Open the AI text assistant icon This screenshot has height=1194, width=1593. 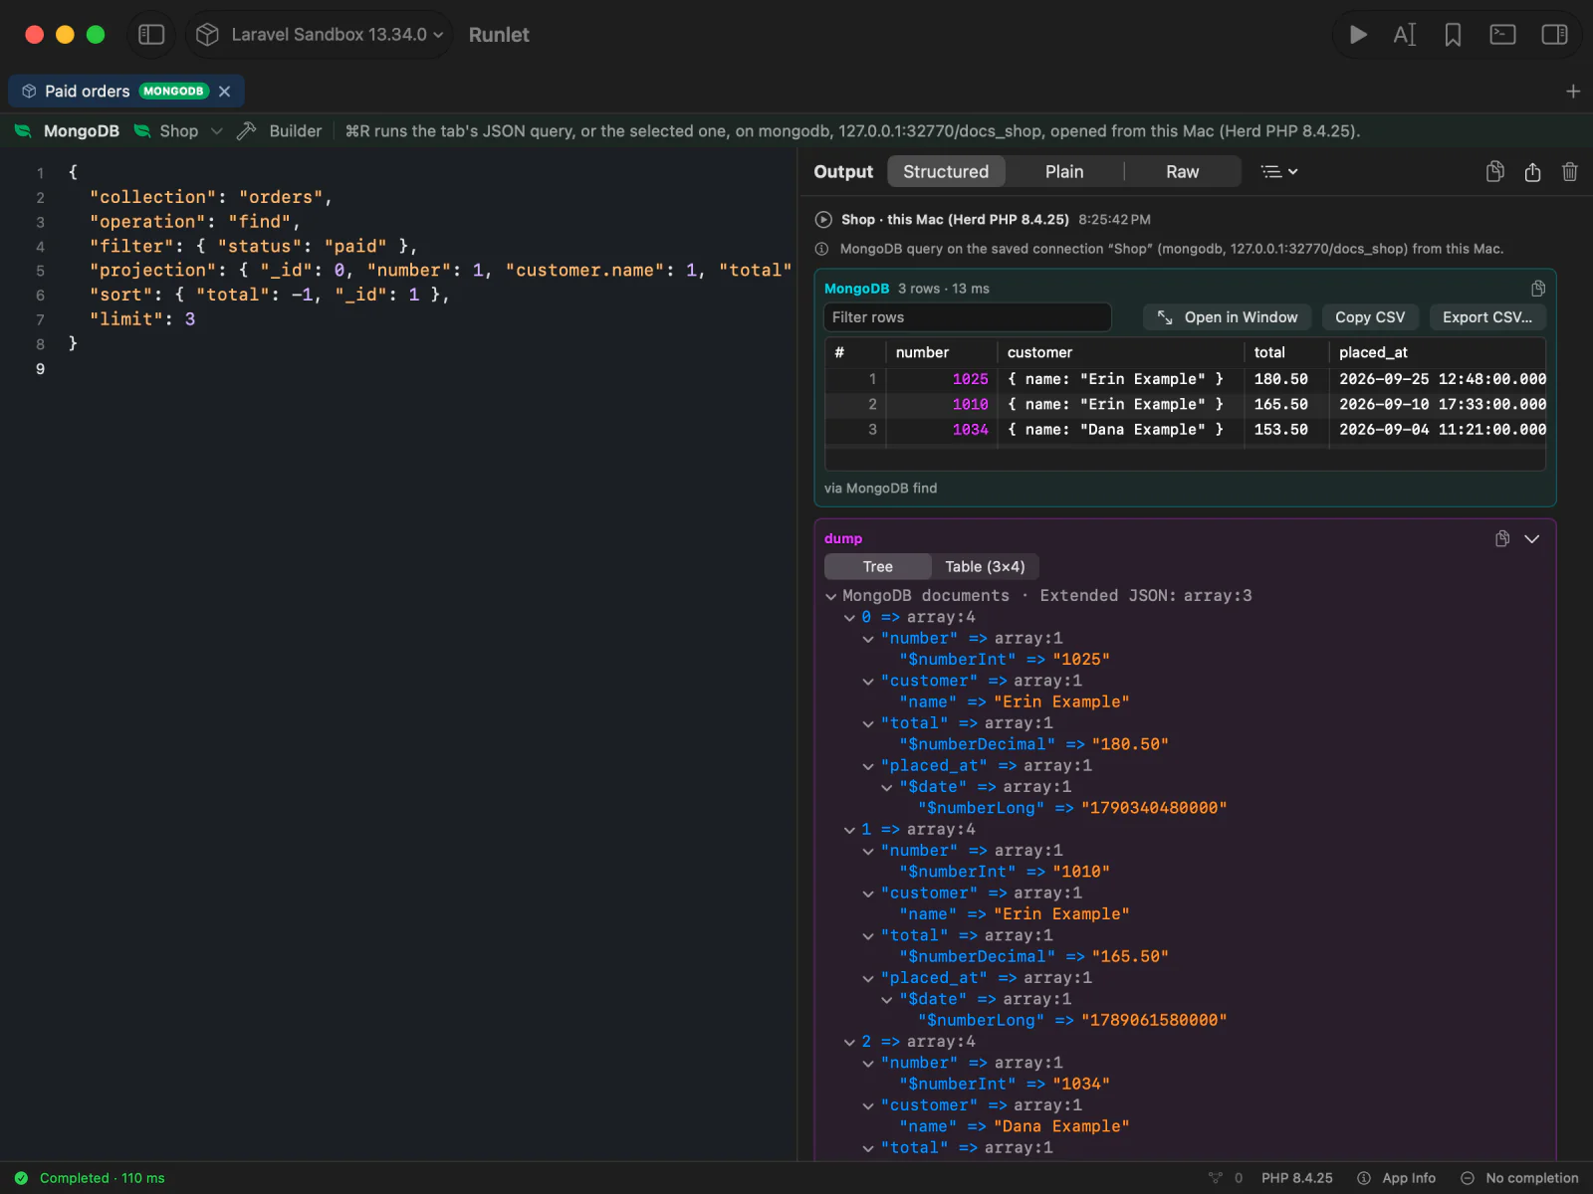(x=1405, y=35)
